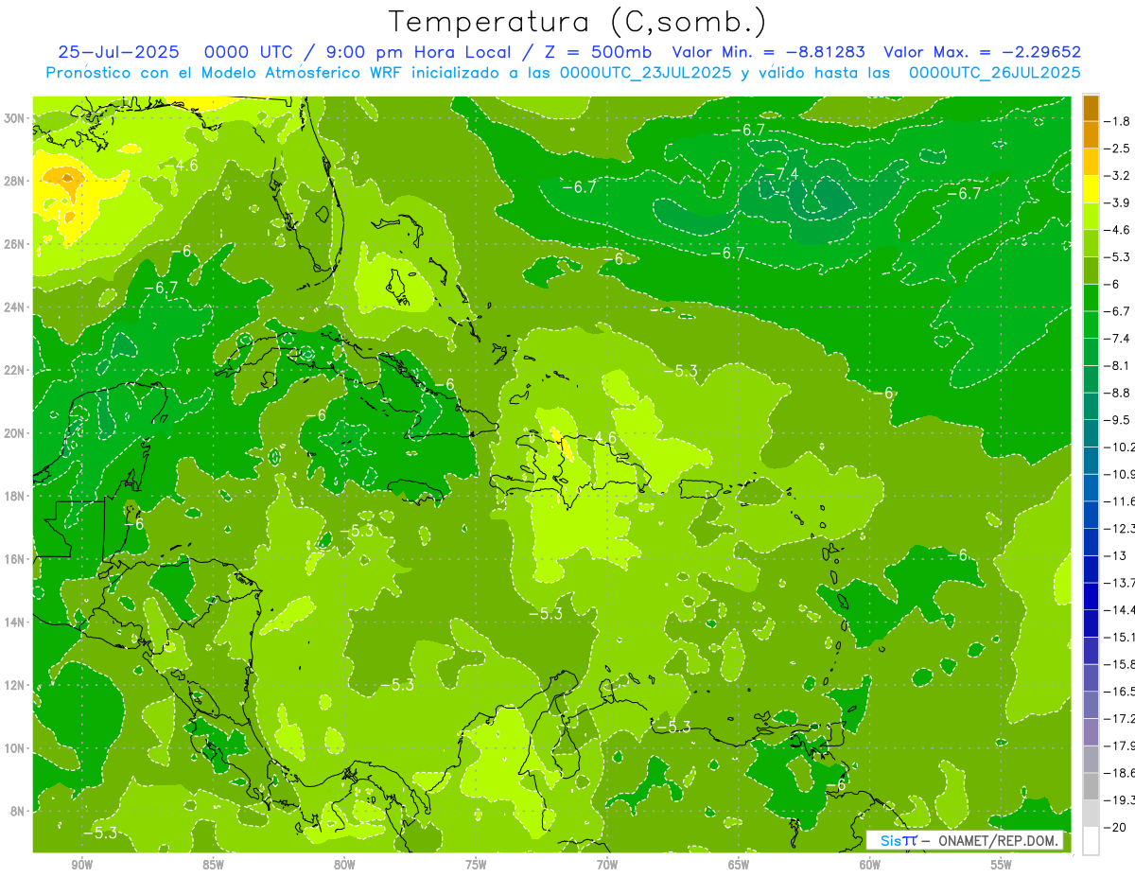1135x877 pixels.
Task: Pick the teal swatch between -9.5 and -10.2
Action: pyautogui.click(x=1091, y=433)
